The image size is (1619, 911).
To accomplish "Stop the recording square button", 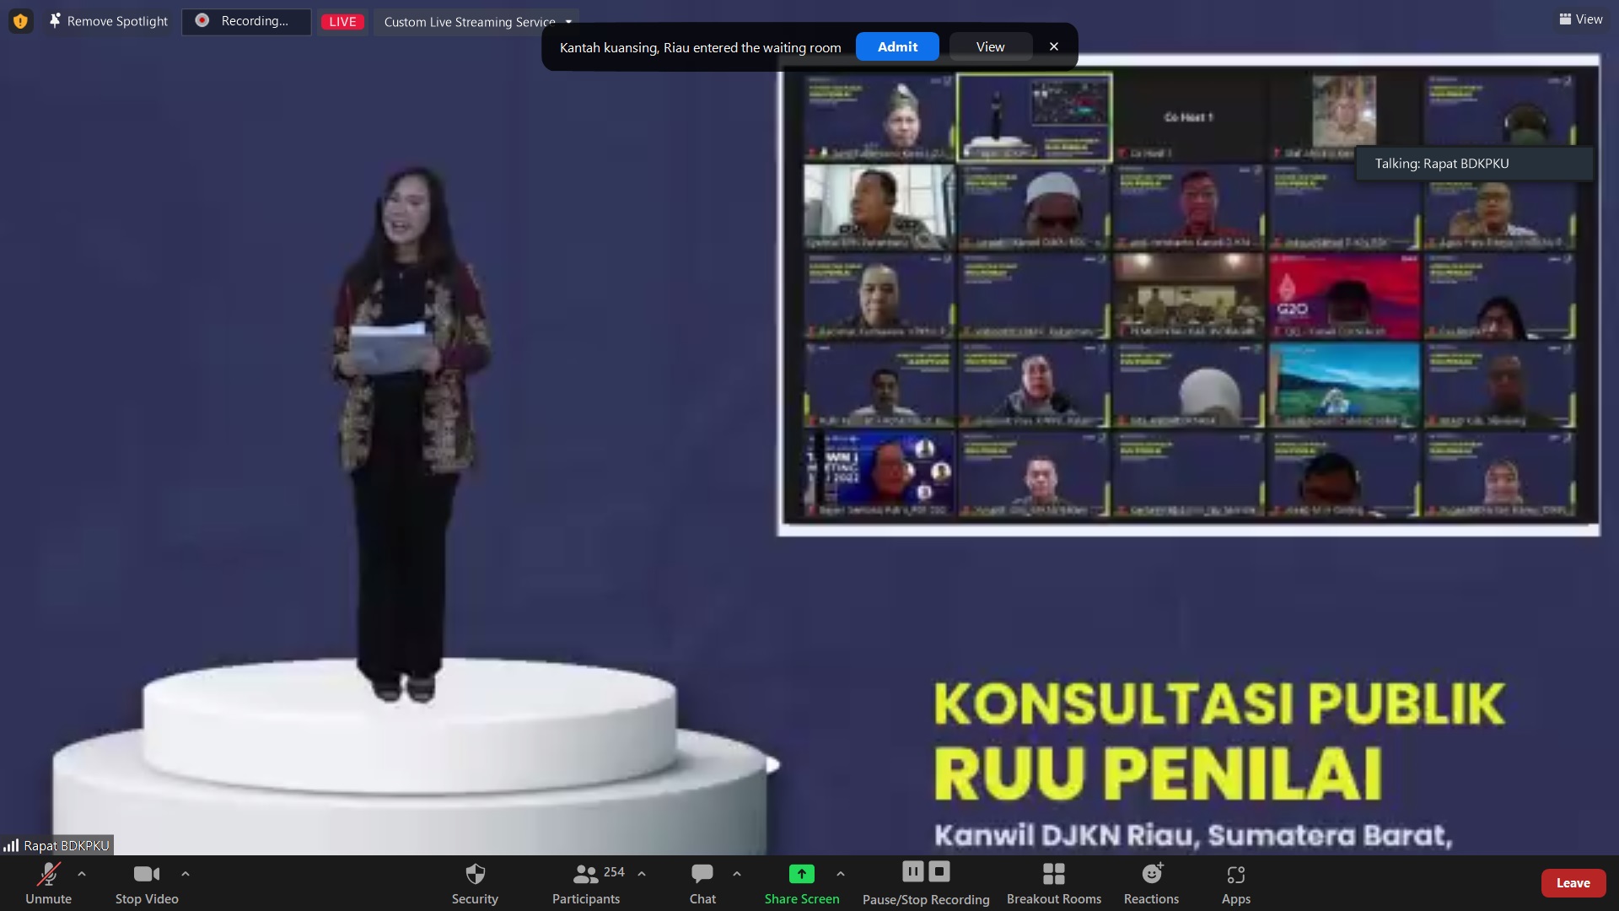I will (939, 871).
